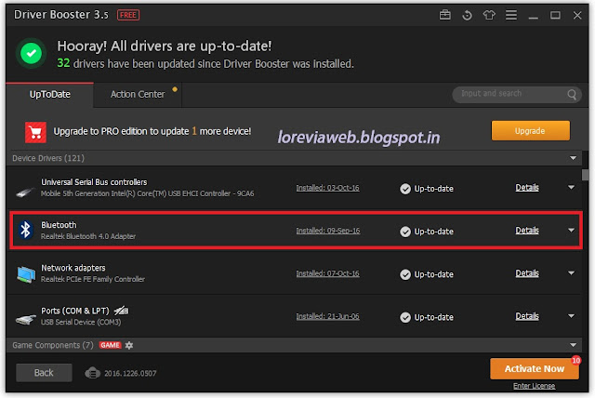The image size is (595, 398).
Task: Click the red GAME badge
Action: [x=110, y=345]
